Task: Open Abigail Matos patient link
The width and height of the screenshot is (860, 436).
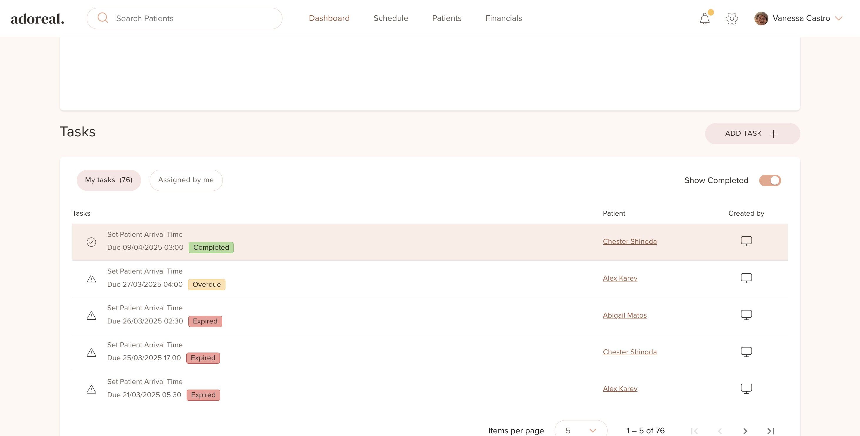Action: click(624, 315)
